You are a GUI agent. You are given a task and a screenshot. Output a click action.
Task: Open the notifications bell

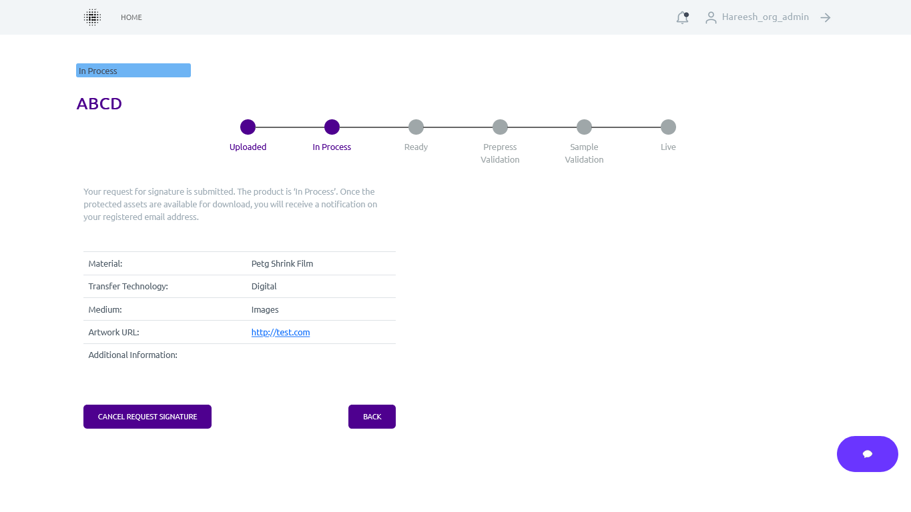coord(682,18)
